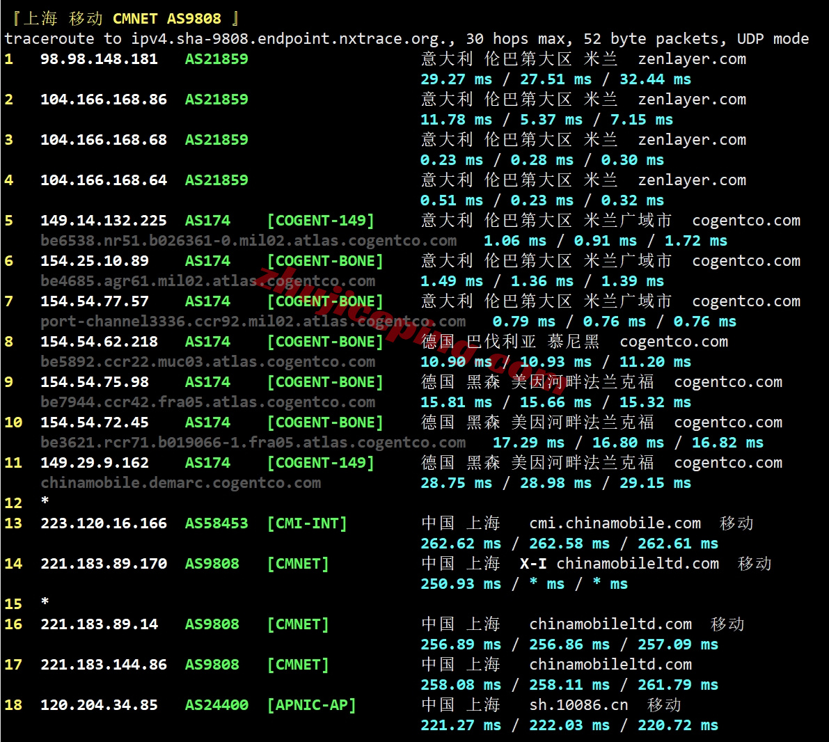
Task: Click AS21859 on hop 1
Action: click(216, 58)
